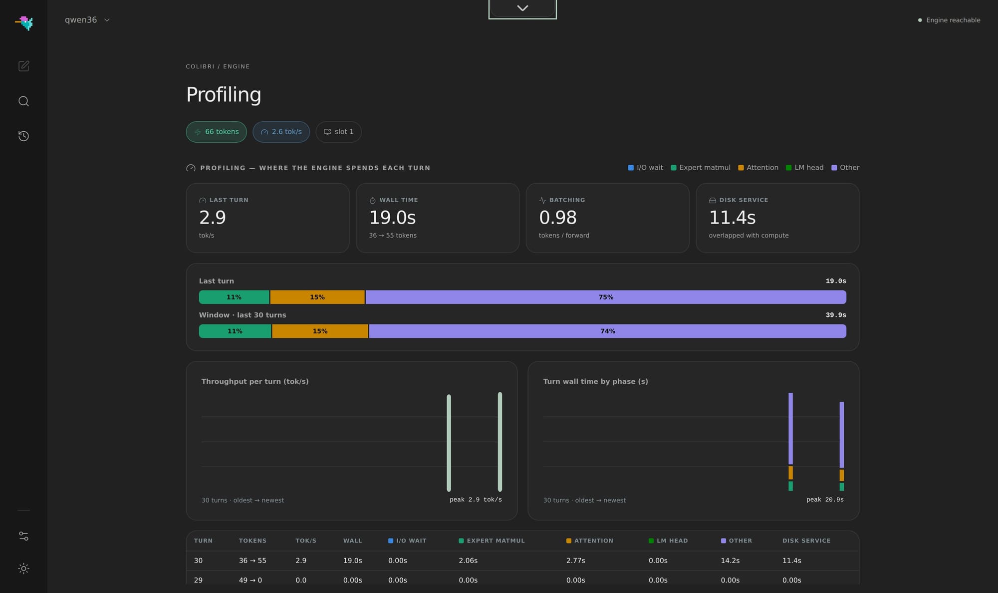Image resolution: width=998 pixels, height=593 pixels.
Task: Click the Last turn 11% green segment
Action: 234,297
